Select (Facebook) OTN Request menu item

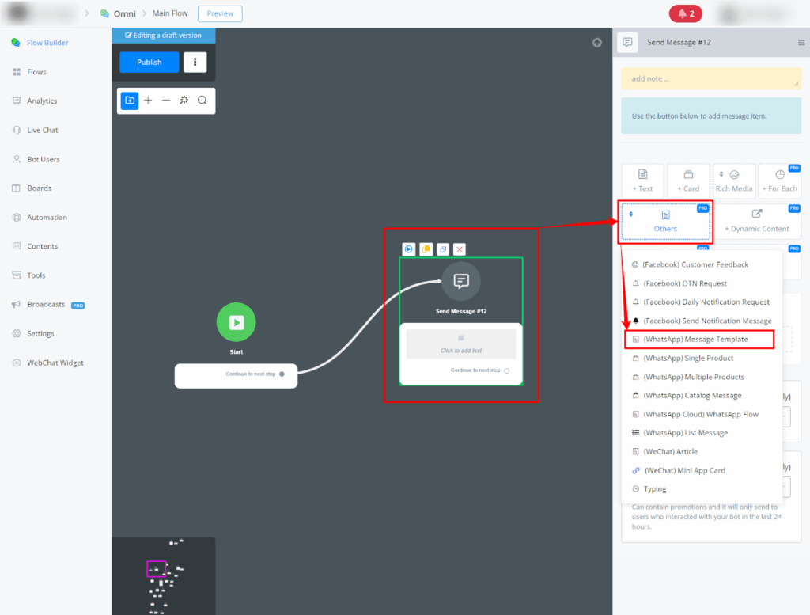point(684,283)
